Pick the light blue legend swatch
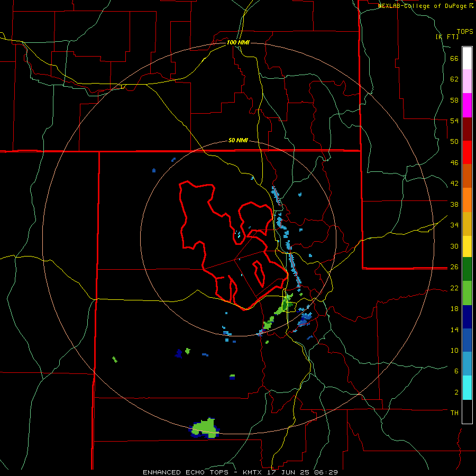This screenshot has width=476, height=476. [x=467, y=364]
